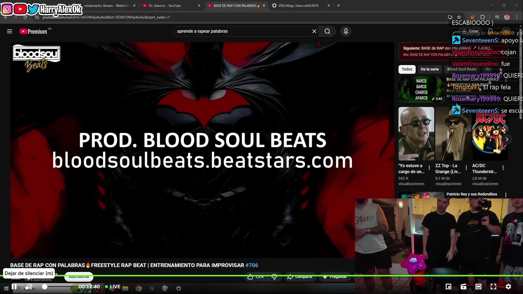Click the Preguntar button
Screen dimensions: 523x294
[x=335, y=277]
